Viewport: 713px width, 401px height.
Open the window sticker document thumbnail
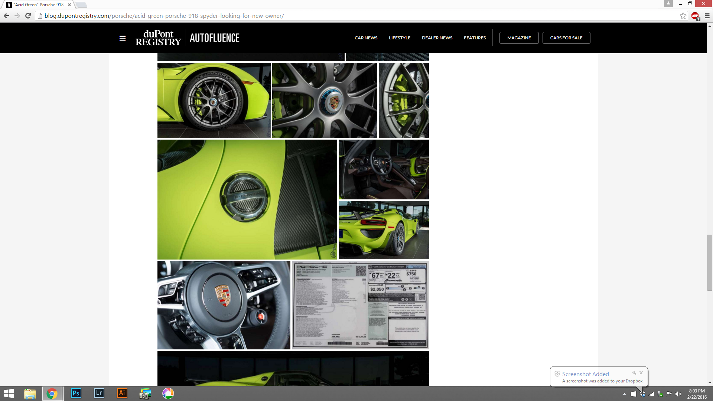360,305
